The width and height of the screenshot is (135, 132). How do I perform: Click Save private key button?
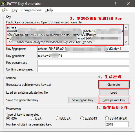114,100
